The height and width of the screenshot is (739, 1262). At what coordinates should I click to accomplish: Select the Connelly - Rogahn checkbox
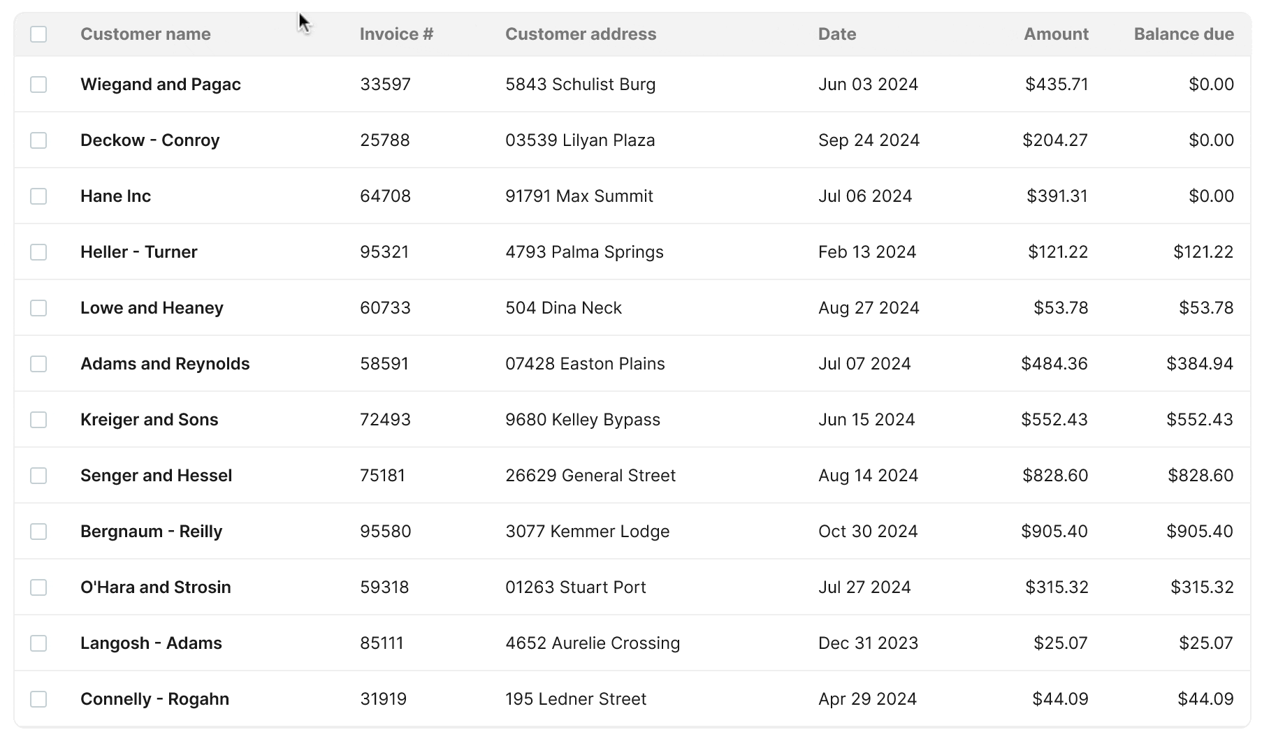[x=38, y=698]
